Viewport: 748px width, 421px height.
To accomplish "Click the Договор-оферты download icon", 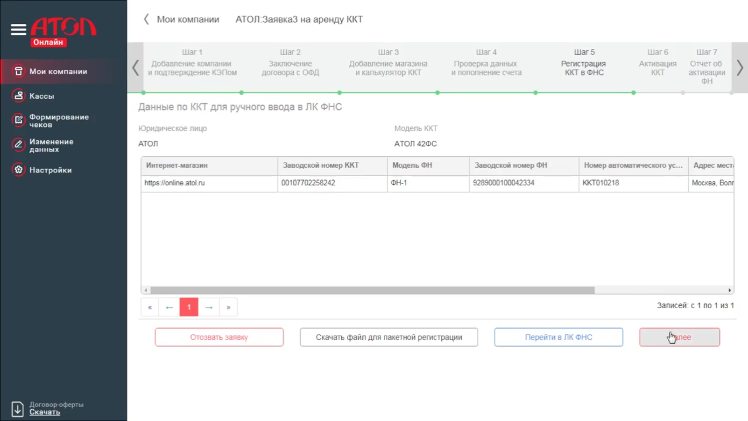I will 18,409.
